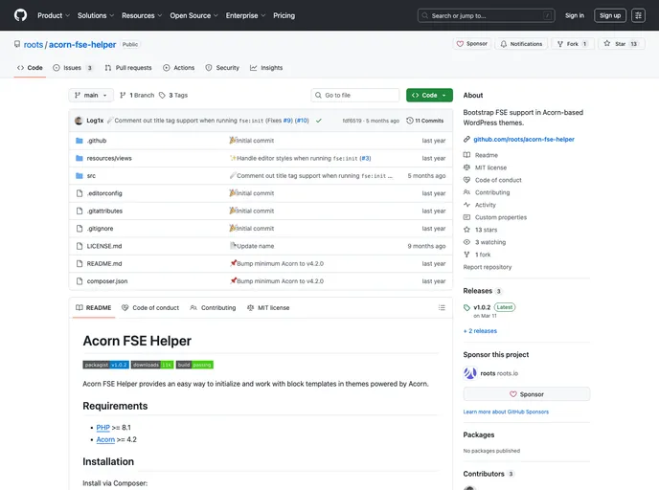
Task: Switch to the Code tab
Action: [x=30, y=68]
